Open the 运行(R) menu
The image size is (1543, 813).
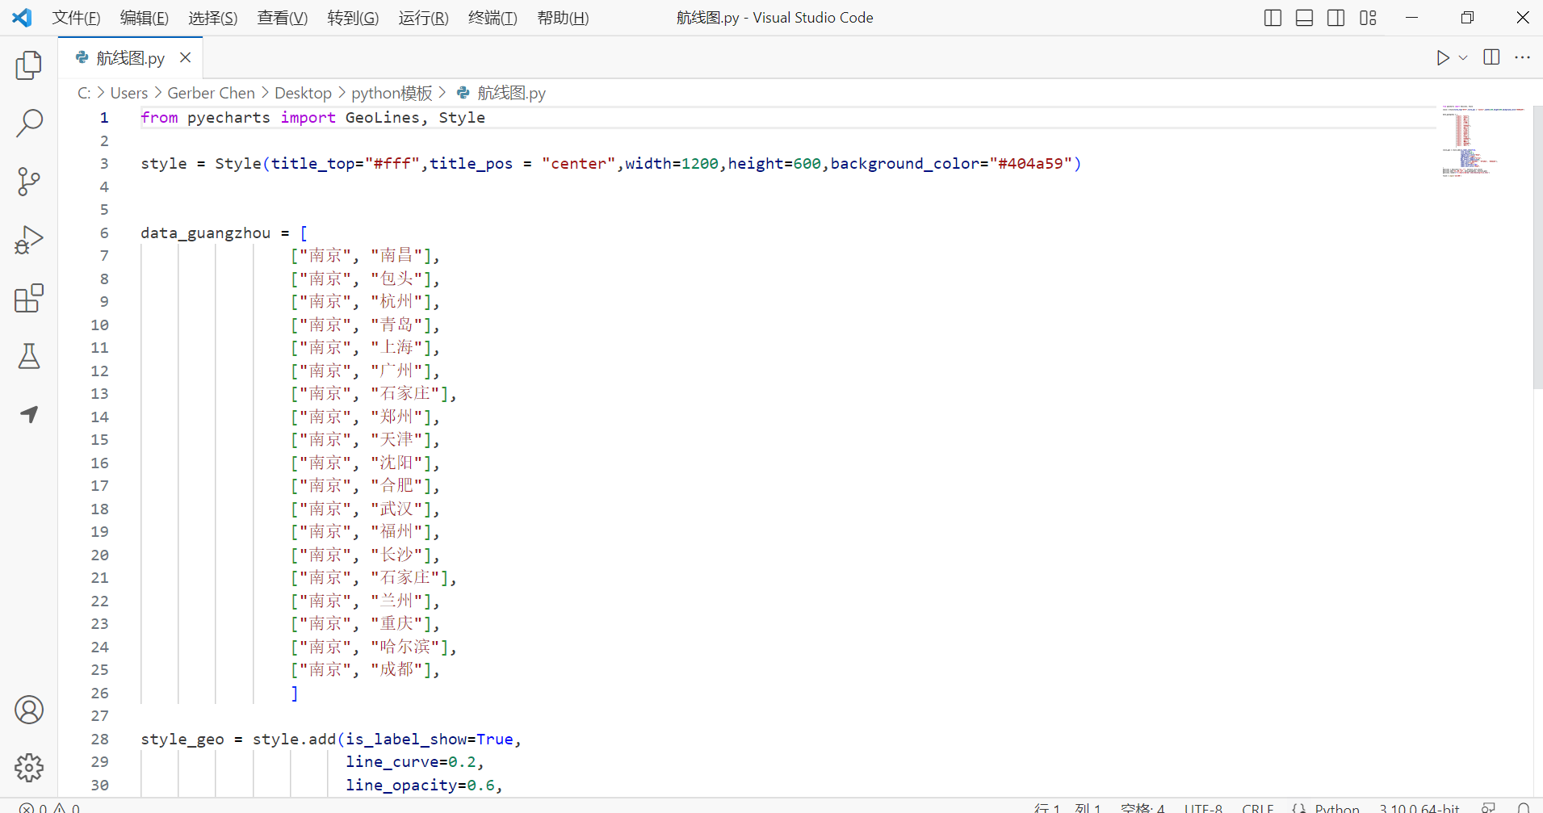click(x=423, y=18)
